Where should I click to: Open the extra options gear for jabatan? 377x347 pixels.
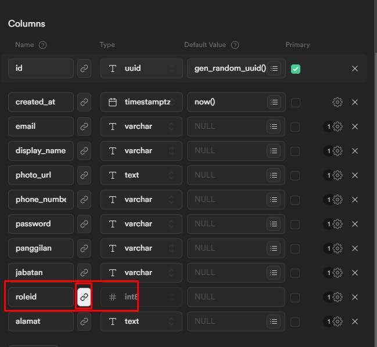tap(337, 273)
